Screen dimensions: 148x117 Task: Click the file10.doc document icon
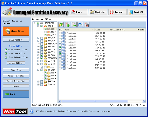point(64,36)
